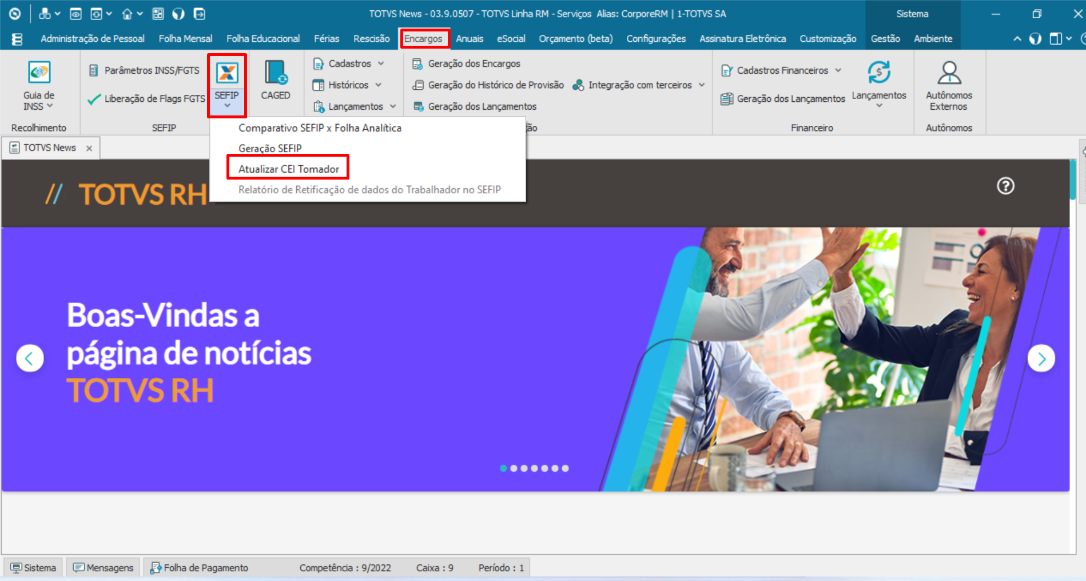This screenshot has width=1086, height=581.
Task: Open the Customização ribbon tab
Action: (828, 39)
